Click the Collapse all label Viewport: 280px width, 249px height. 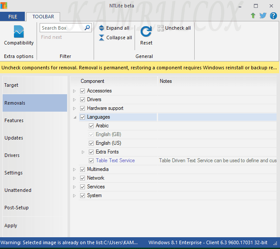pyautogui.click(x=119, y=38)
